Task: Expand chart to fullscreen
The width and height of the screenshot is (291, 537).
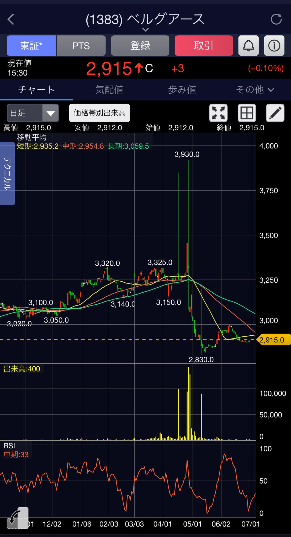Action: tap(218, 113)
